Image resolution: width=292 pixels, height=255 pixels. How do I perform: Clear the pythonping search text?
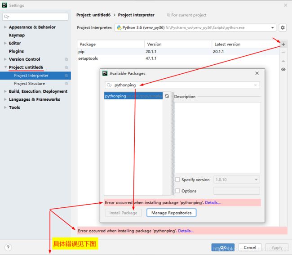pyautogui.click(x=255, y=85)
